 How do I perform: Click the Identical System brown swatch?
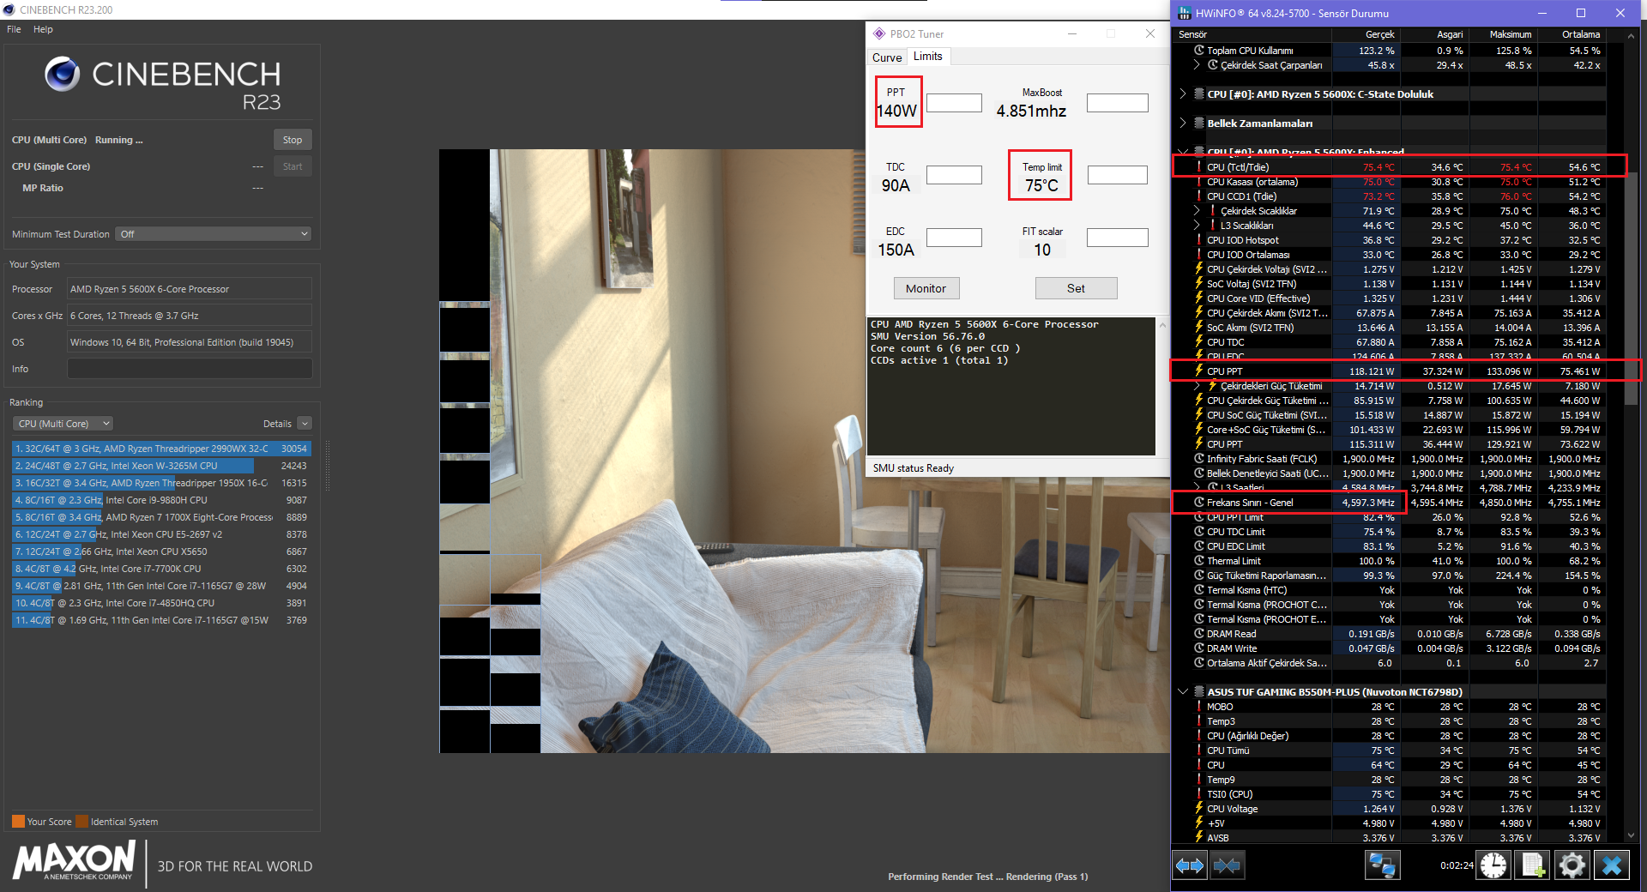pyautogui.click(x=81, y=821)
